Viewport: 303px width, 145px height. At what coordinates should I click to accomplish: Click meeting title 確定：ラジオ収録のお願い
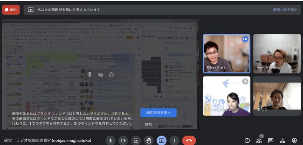pyautogui.click(x=48, y=140)
